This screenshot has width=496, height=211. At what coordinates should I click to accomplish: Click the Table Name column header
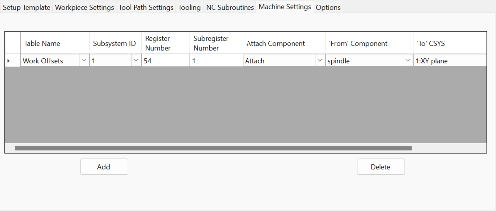point(55,43)
